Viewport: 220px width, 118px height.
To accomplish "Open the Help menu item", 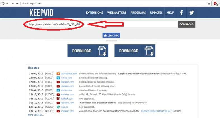I will click(170, 13).
